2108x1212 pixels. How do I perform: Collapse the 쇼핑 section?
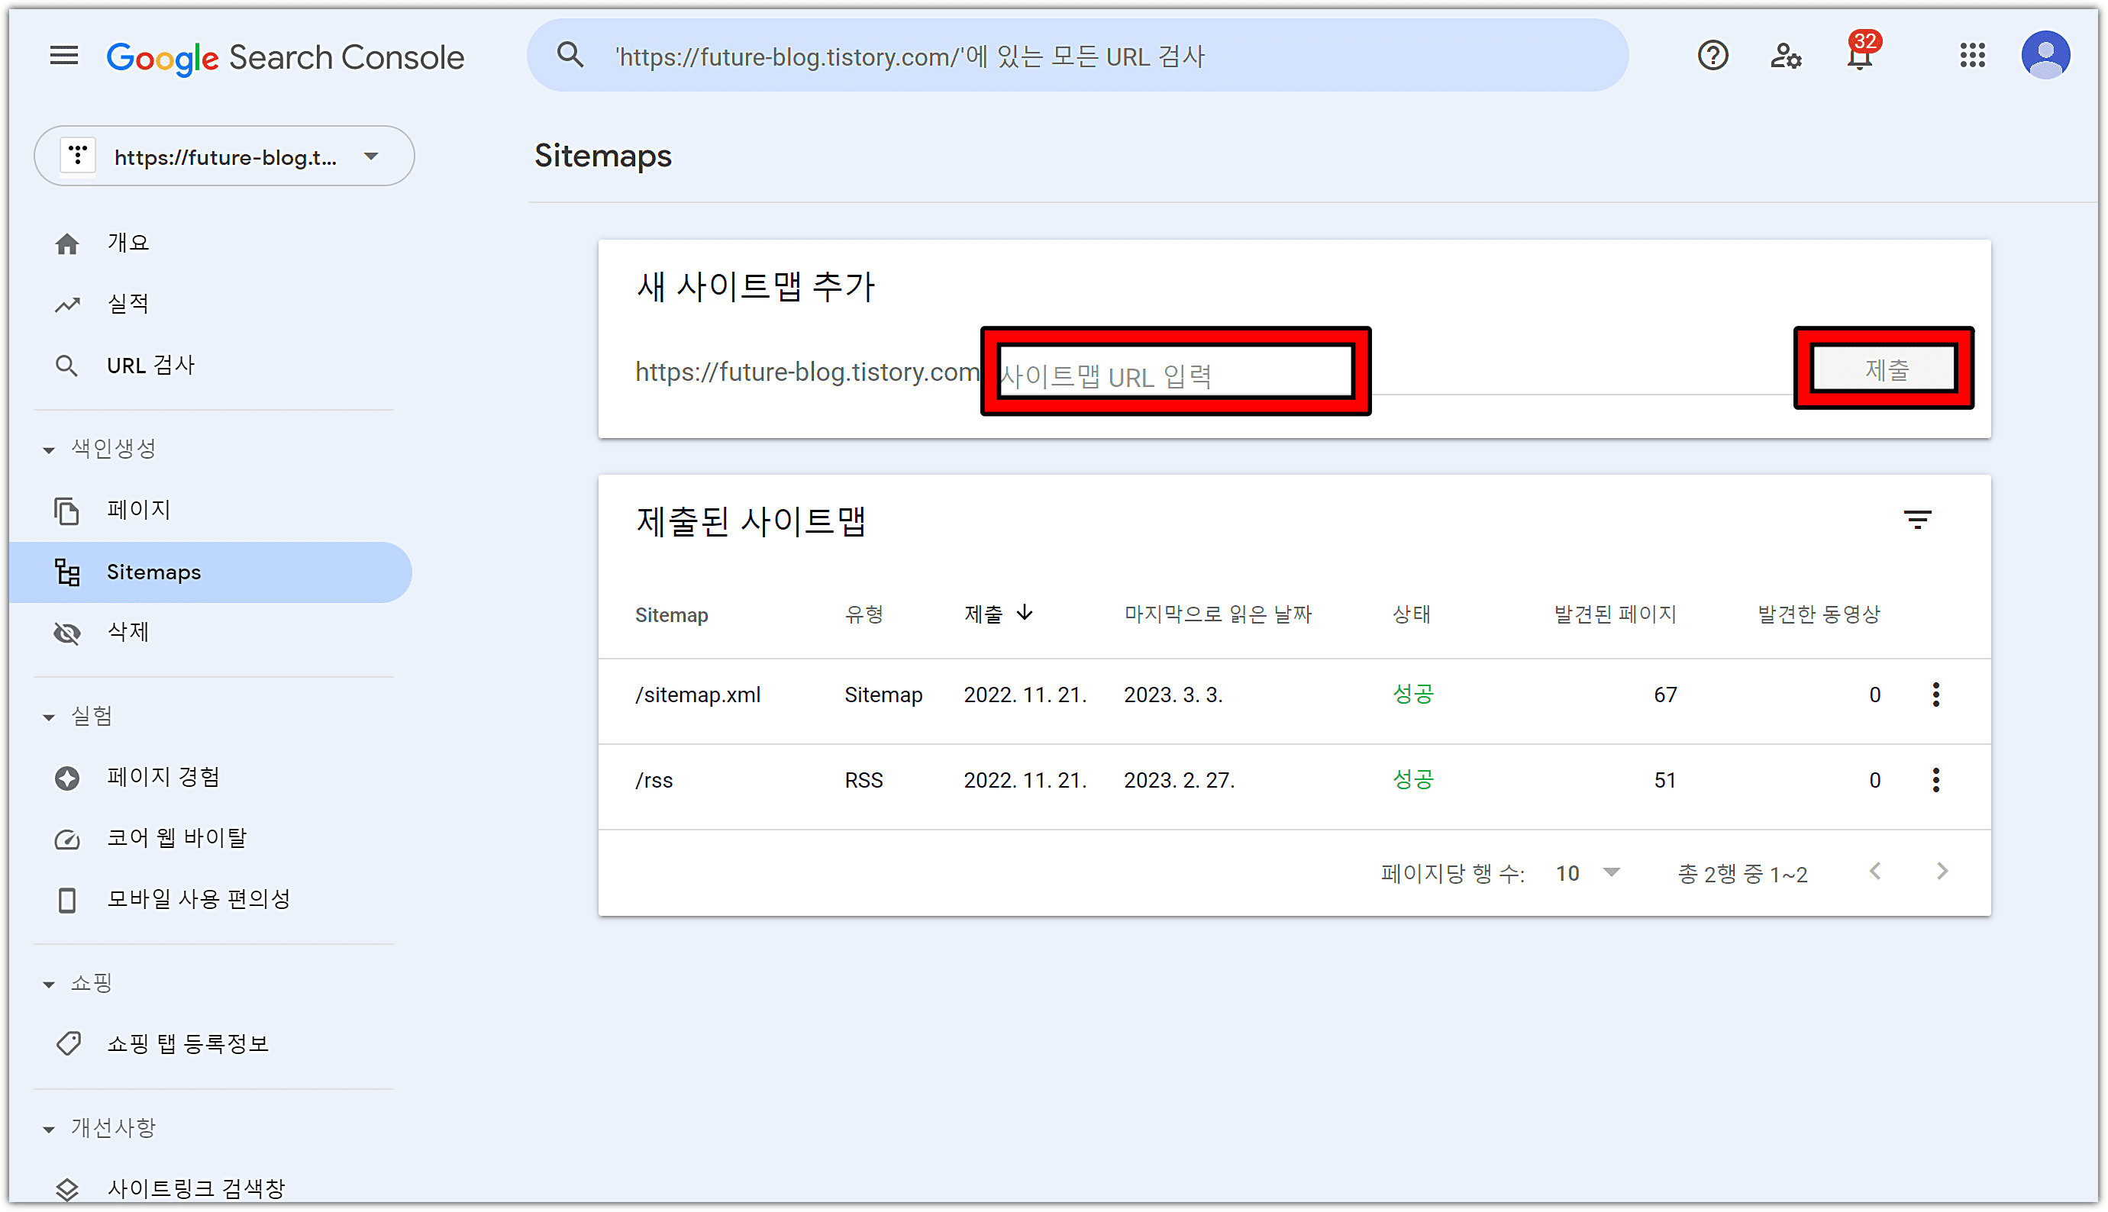coord(49,984)
